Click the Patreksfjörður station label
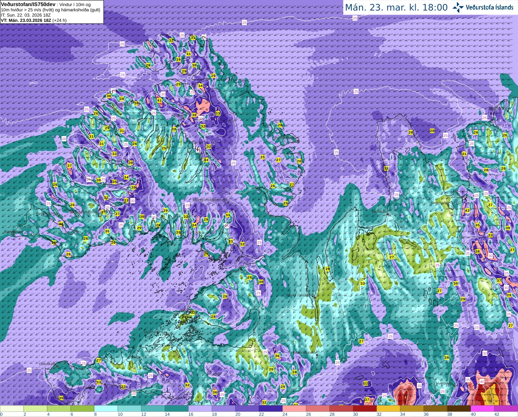518x417 pixels. coord(47,213)
